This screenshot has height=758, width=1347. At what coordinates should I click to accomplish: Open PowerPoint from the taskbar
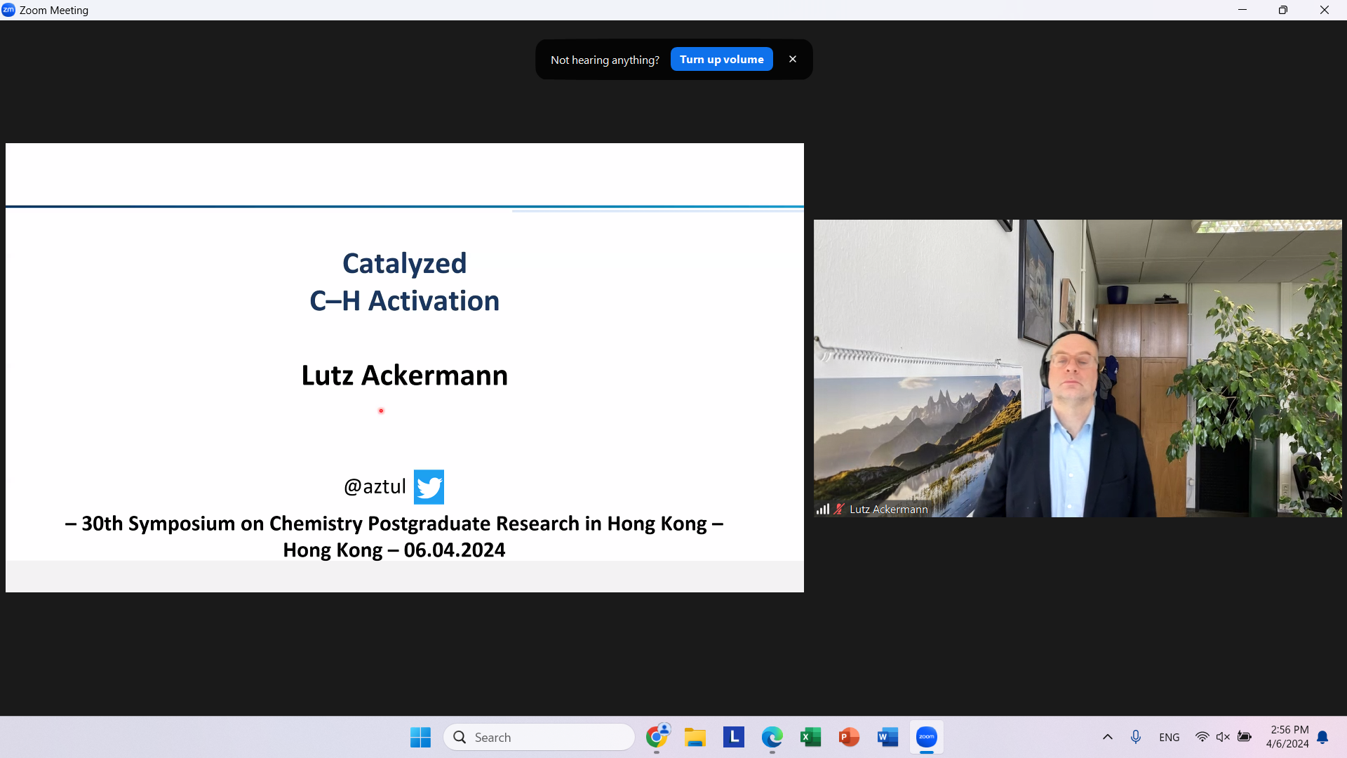(x=850, y=737)
